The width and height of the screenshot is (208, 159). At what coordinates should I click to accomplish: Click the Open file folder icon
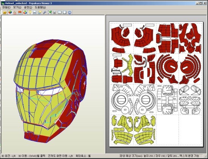(x=5, y=13)
